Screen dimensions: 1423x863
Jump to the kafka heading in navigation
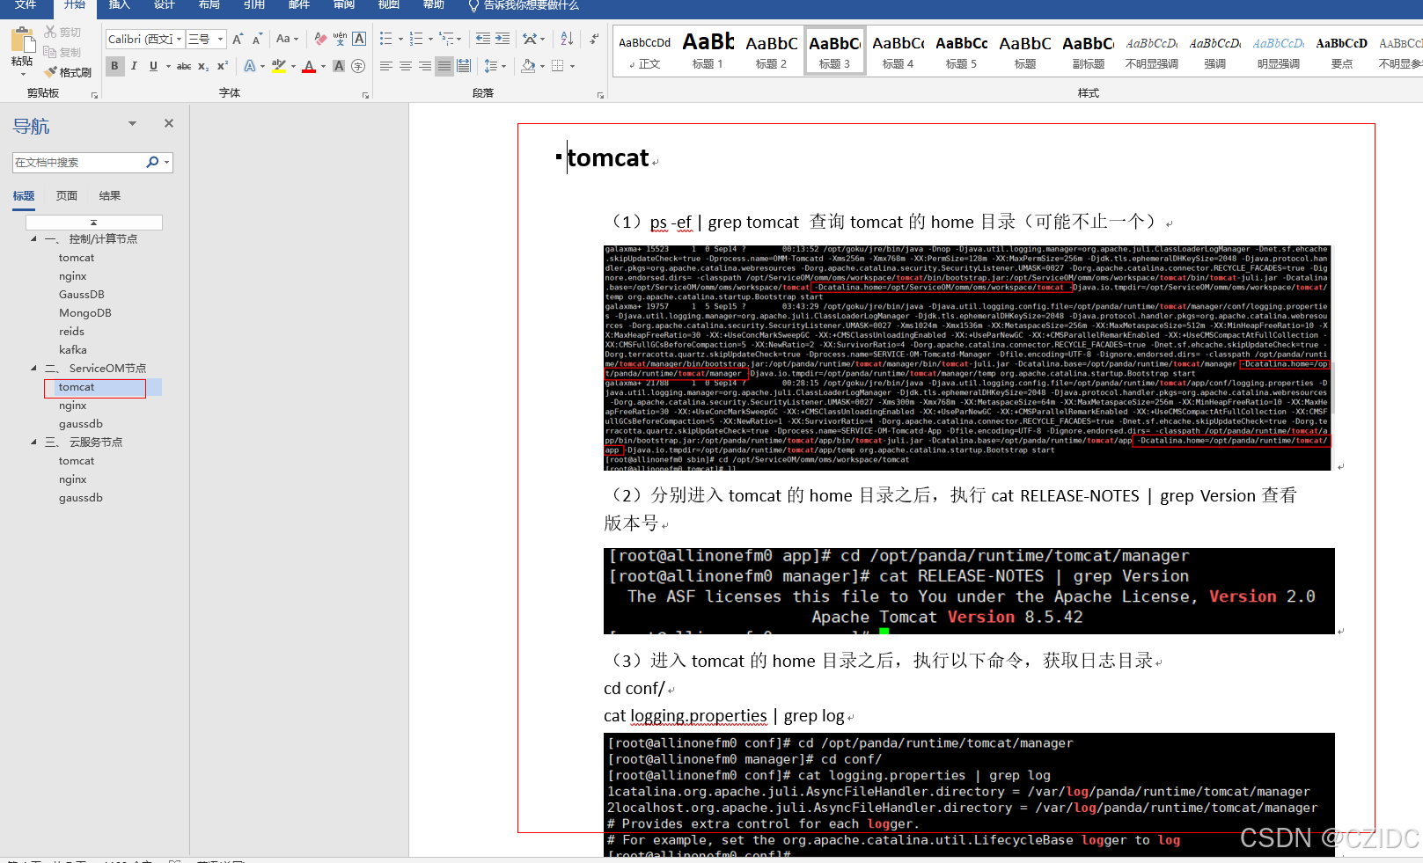(x=72, y=349)
